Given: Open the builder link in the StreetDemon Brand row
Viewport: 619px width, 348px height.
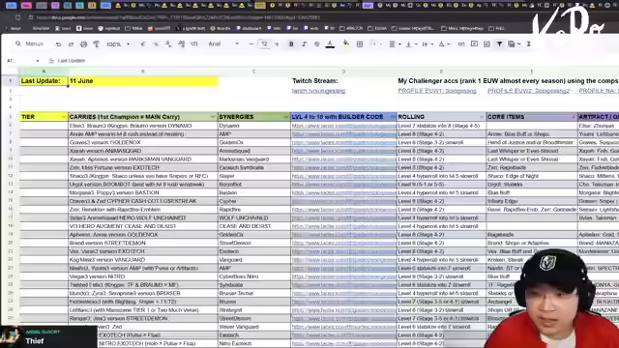Looking at the screenshot, I should click(344, 243).
